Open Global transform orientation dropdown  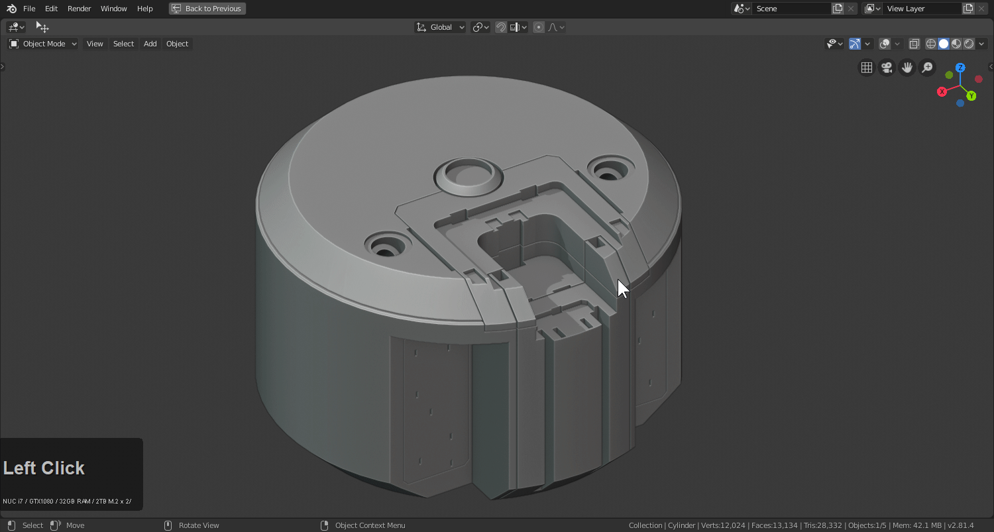[x=440, y=27]
